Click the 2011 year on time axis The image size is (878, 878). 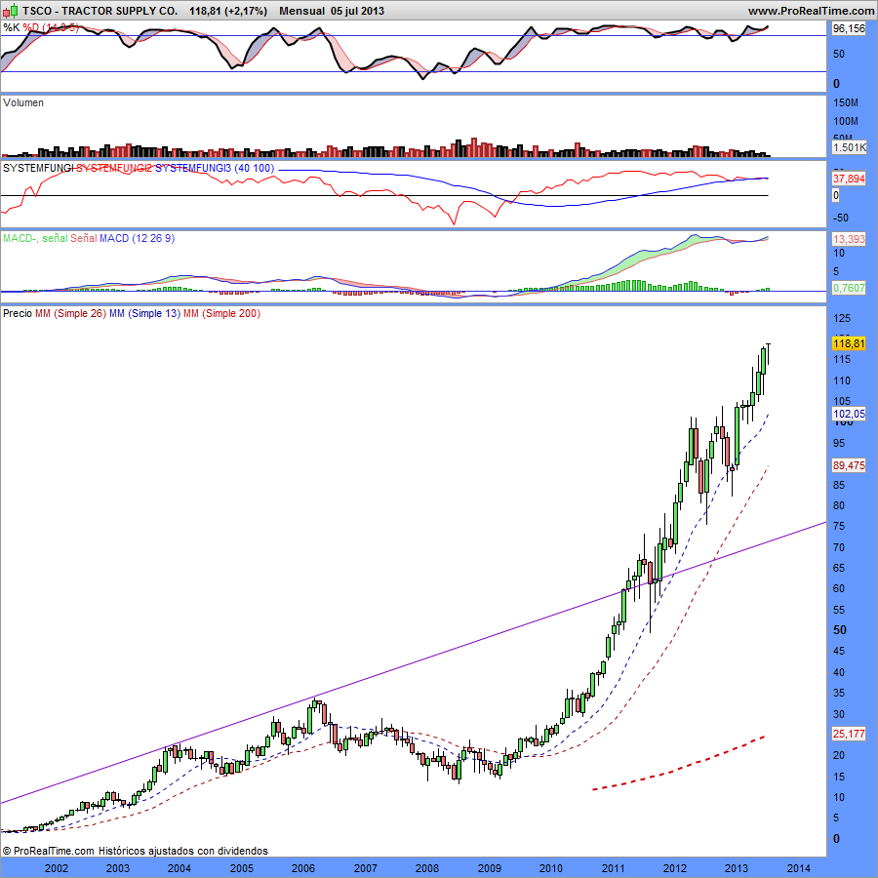point(614,868)
